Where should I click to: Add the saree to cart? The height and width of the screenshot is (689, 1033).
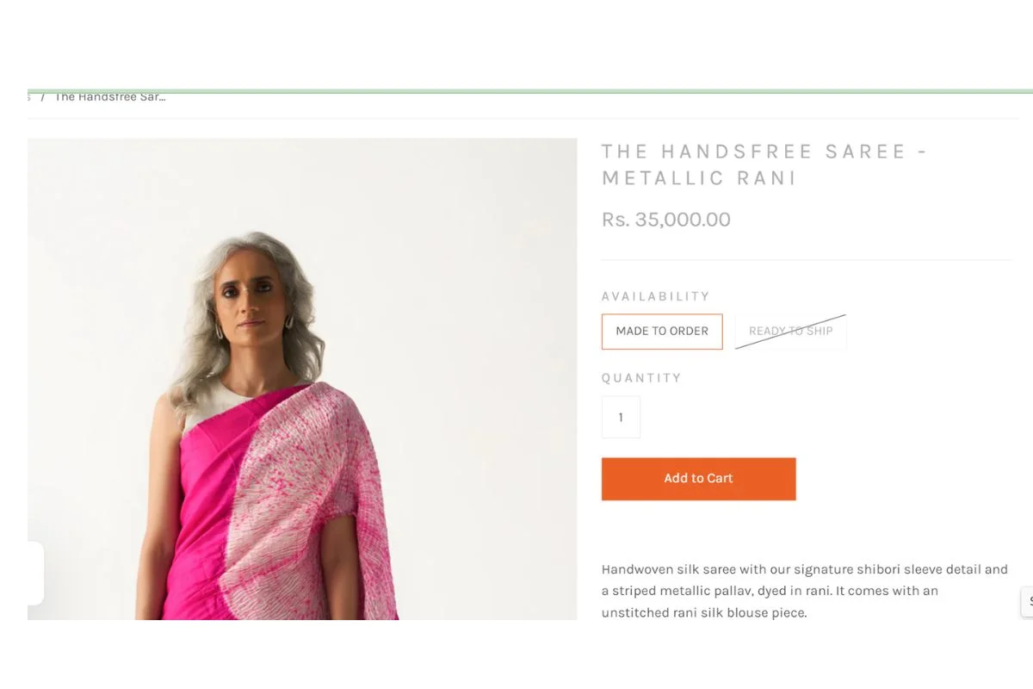[x=698, y=479]
